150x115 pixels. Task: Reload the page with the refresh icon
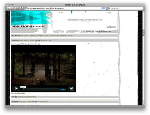point(17,8)
